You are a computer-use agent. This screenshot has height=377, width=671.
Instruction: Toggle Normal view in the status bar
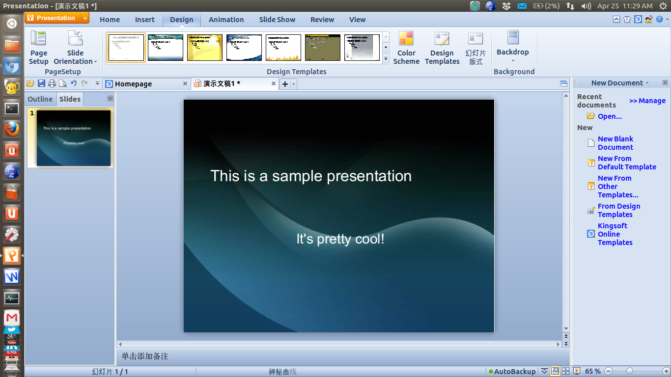(555, 371)
